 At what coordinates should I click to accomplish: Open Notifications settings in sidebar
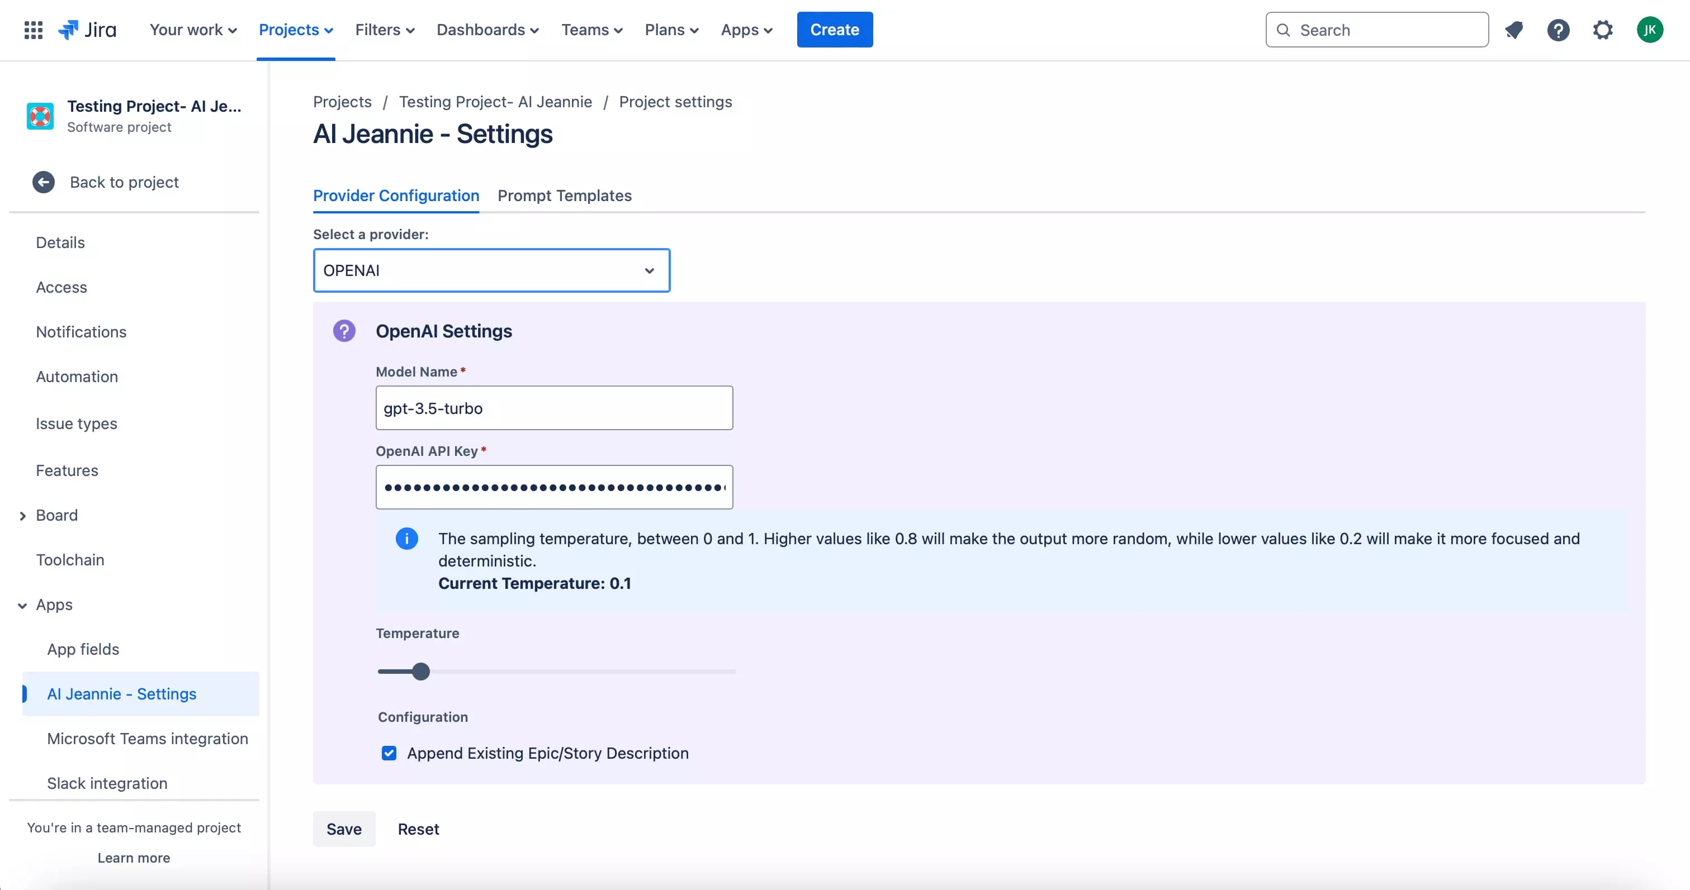click(x=82, y=332)
